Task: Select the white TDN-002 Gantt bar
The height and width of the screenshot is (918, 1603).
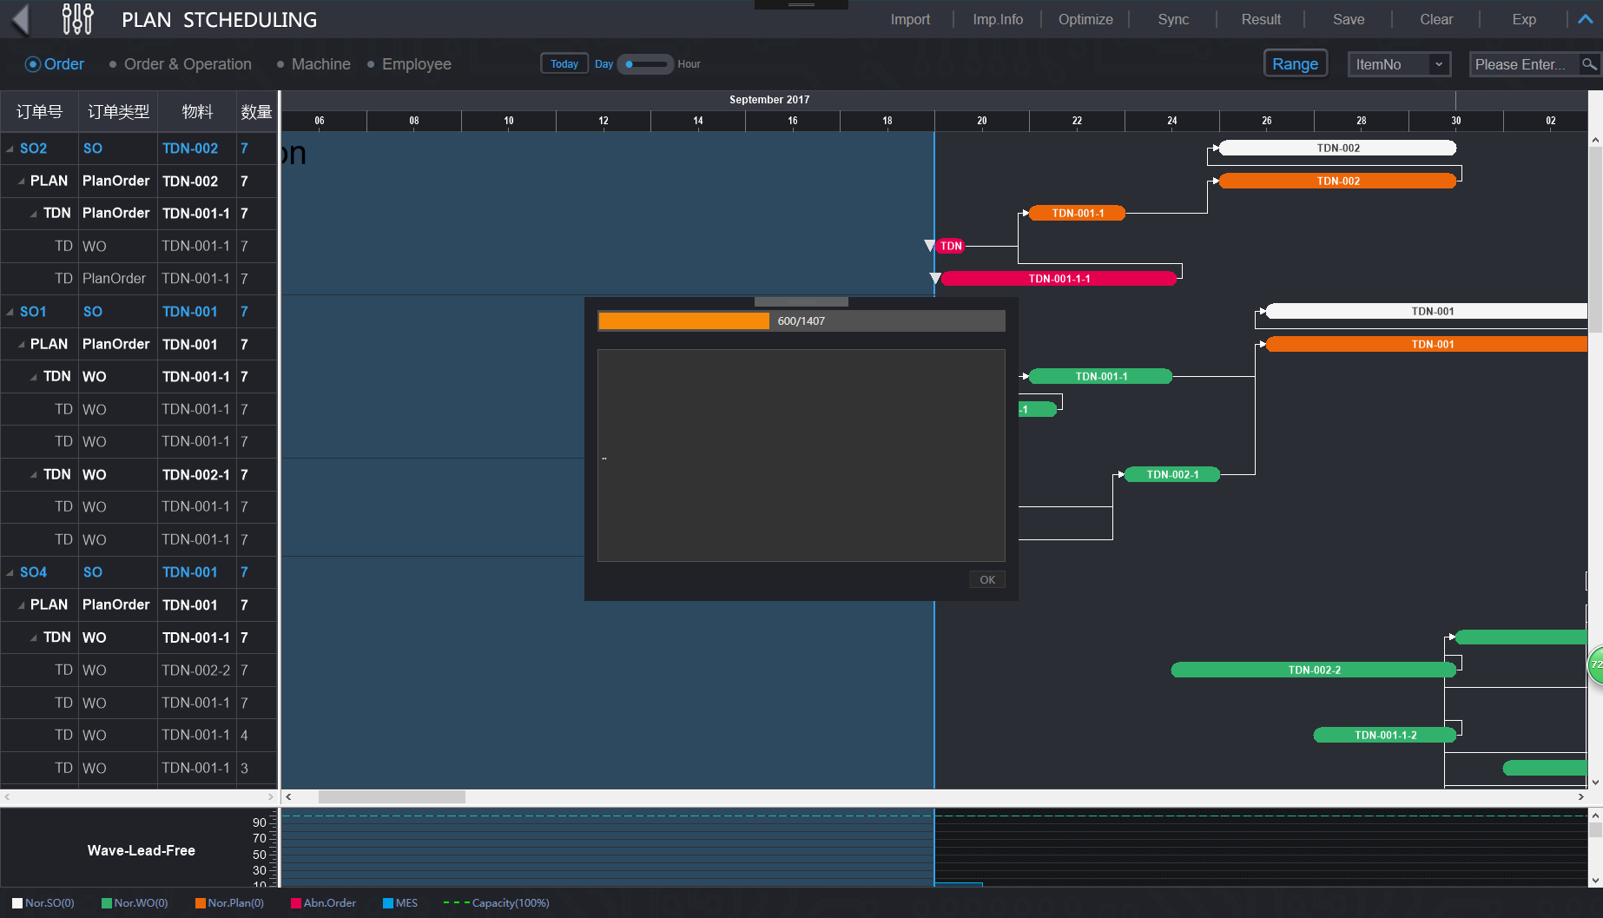Action: pyautogui.click(x=1337, y=149)
